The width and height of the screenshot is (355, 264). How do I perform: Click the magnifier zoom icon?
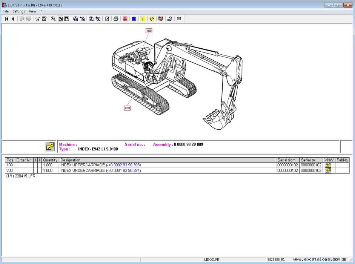pyautogui.click(x=53, y=19)
